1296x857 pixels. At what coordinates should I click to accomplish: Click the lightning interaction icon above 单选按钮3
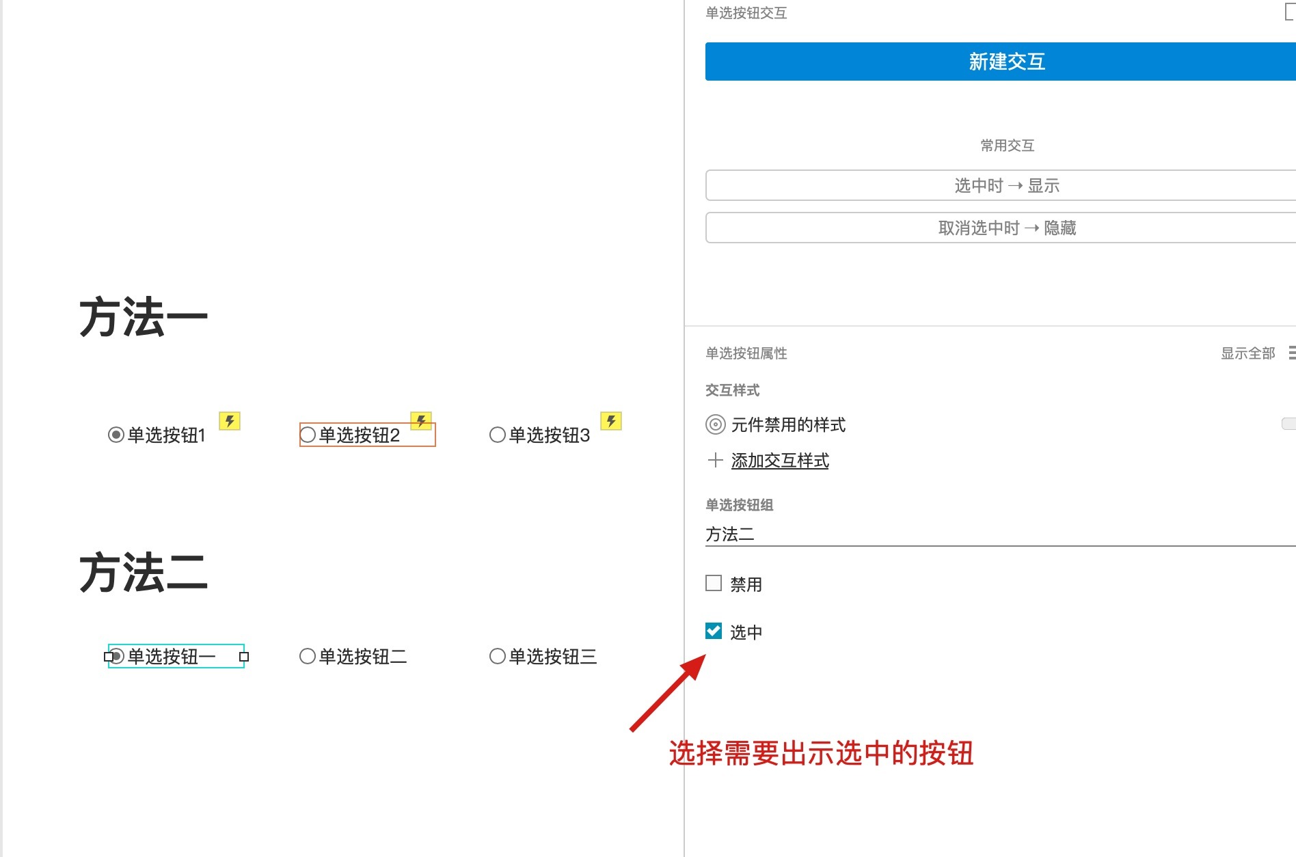click(x=611, y=422)
